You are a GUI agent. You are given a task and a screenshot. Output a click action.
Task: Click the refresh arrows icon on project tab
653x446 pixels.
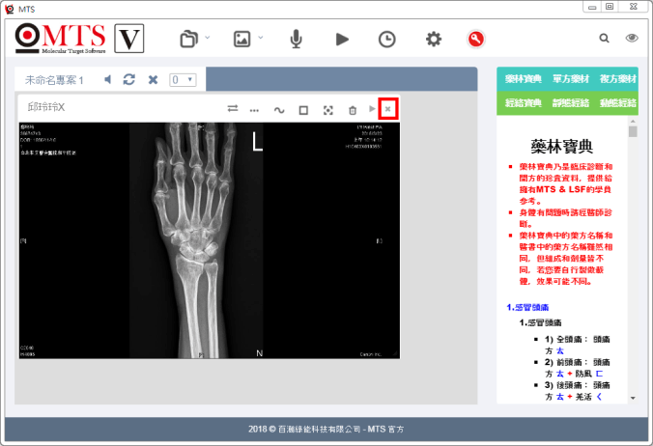(129, 79)
